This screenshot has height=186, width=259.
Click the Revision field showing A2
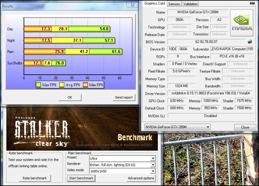pos(219,20)
